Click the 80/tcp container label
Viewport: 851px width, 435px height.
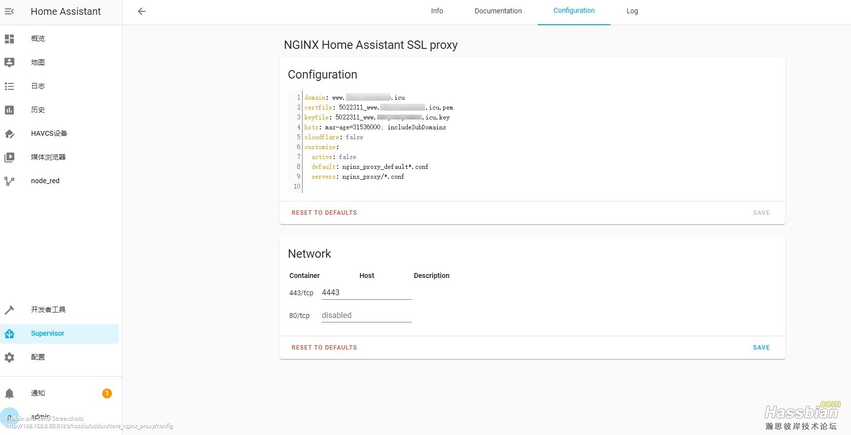[x=299, y=316]
